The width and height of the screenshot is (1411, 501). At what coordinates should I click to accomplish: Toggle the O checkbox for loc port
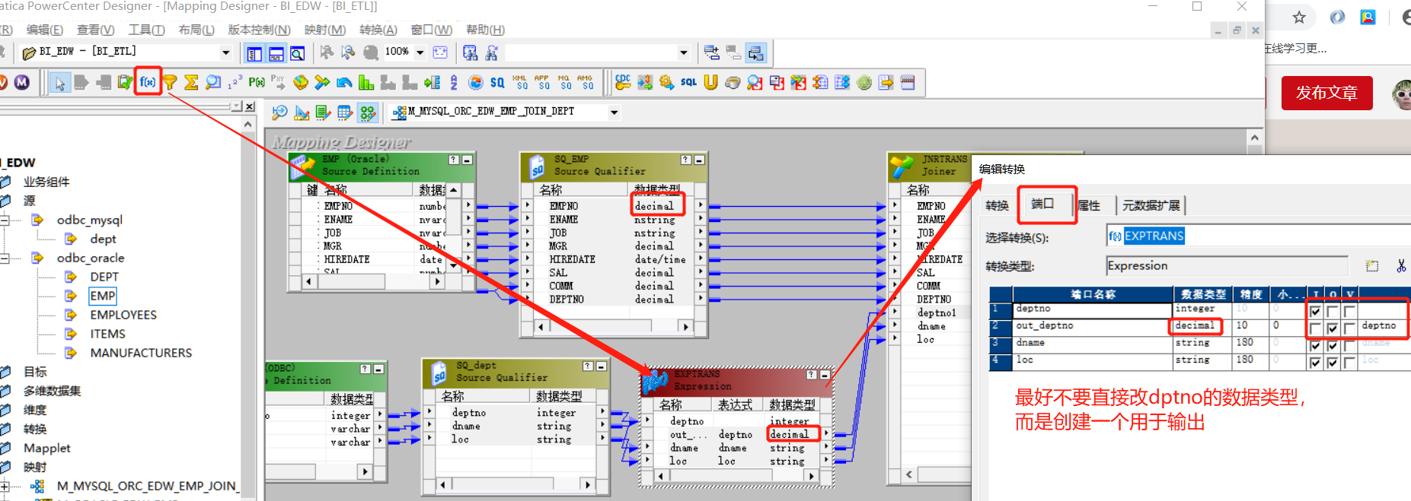pyautogui.click(x=1332, y=363)
